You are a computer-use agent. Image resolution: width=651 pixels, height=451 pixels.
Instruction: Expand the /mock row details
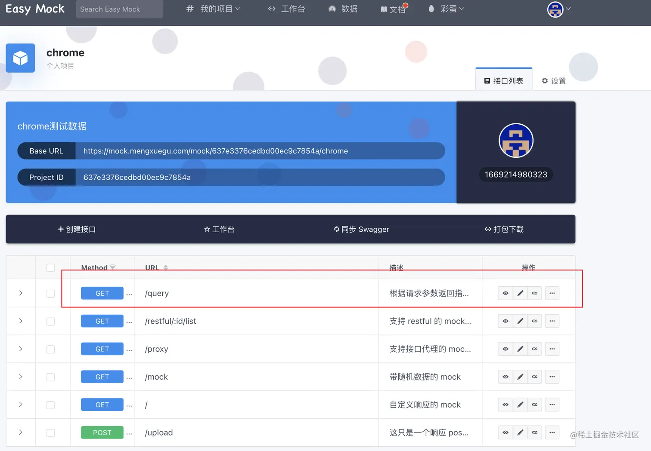click(21, 377)
